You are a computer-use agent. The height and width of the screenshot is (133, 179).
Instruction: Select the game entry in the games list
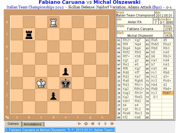point(60,130)
